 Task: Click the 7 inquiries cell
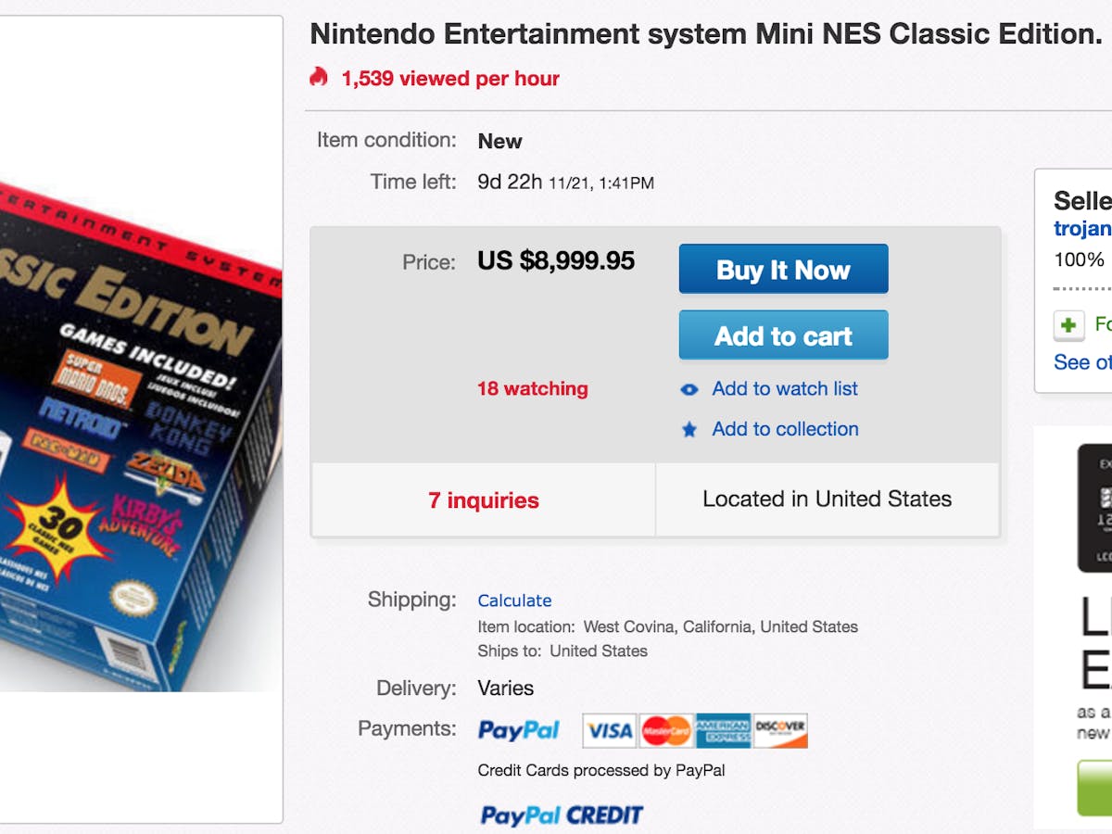(484, 500)
